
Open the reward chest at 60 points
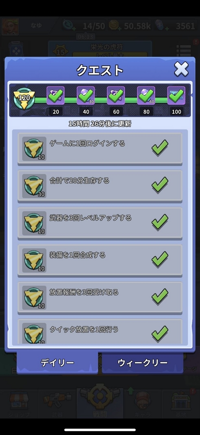pos(116,96)
